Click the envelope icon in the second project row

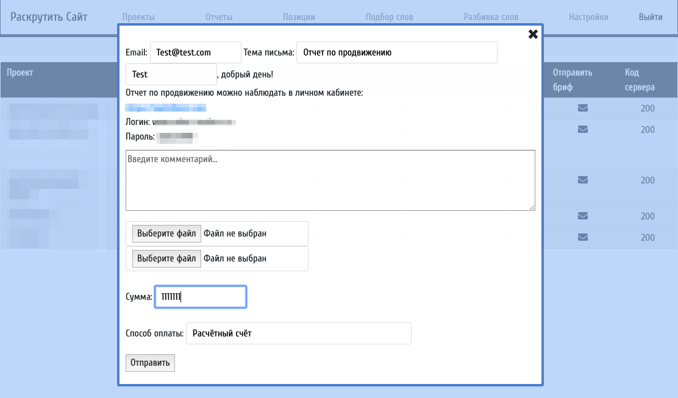[583, 129]
